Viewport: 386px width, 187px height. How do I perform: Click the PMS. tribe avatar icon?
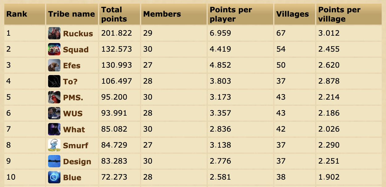click(54, 97)
